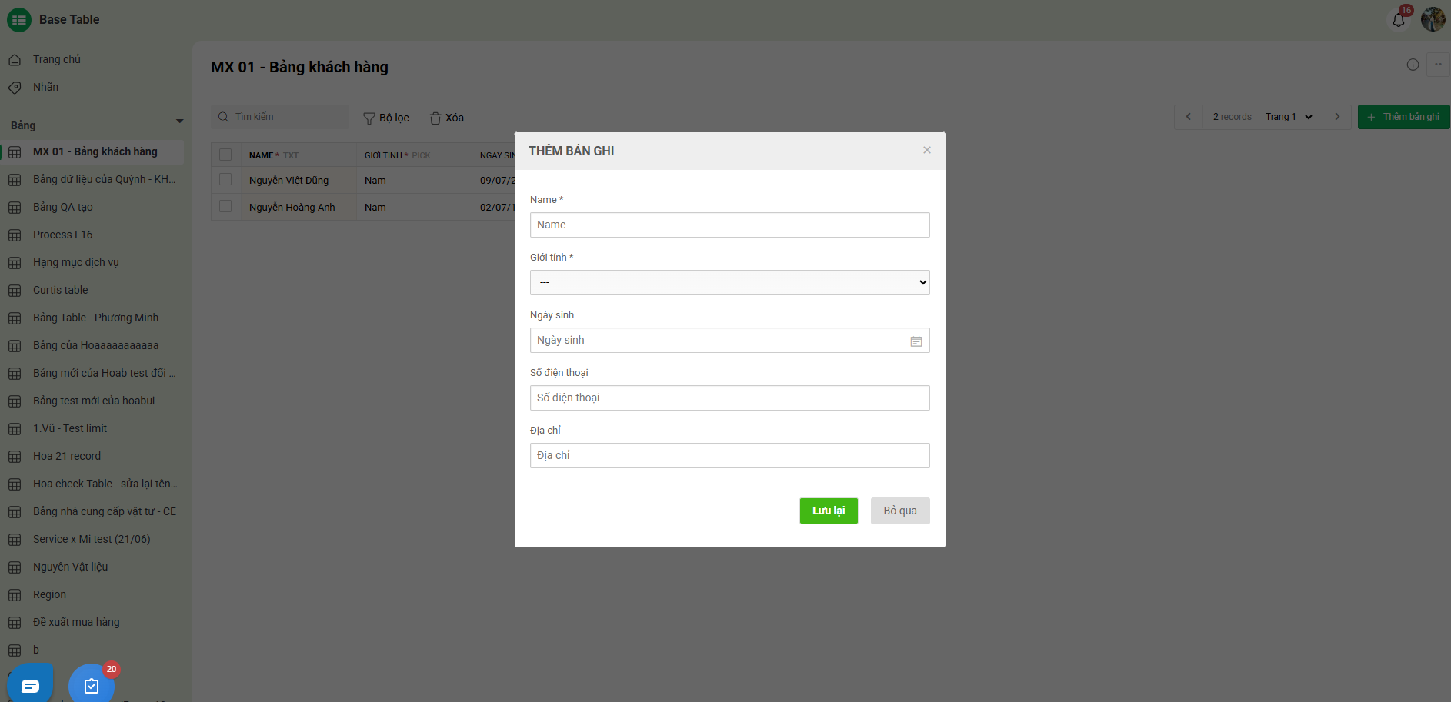This screenshot has width=1451, height=702.
Task: Open Trang chủ in sidebar
Action: [57, 59]
